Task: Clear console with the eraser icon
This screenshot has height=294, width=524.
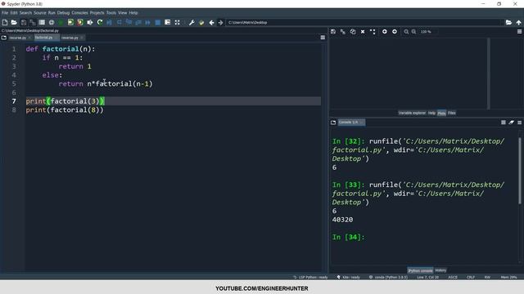Action: (511, 122)
